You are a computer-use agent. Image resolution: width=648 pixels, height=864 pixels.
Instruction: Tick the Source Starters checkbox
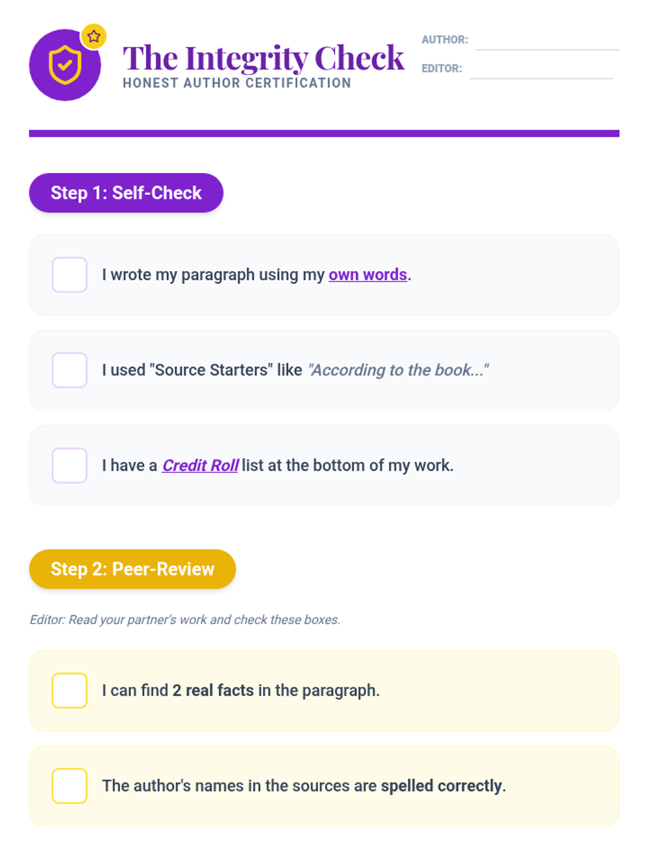pos(70,370)
